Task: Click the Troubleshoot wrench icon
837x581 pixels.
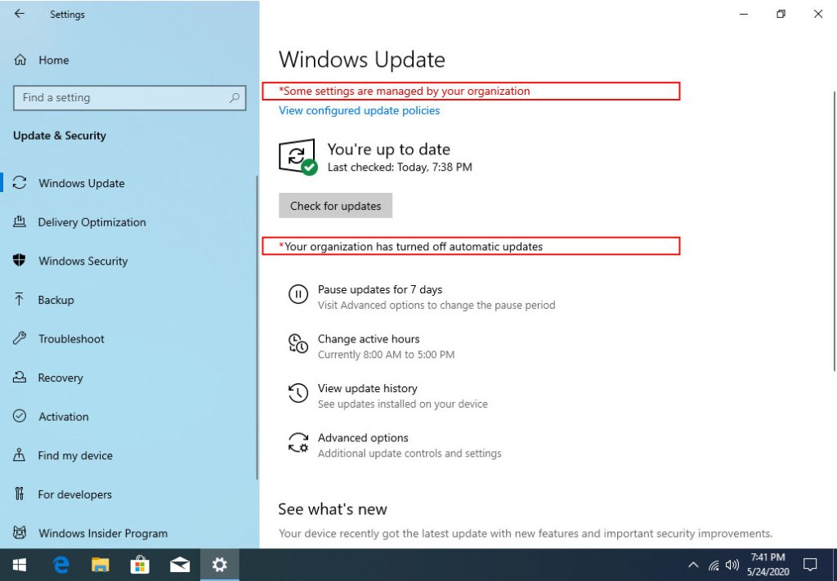Action: coord(20,338)
